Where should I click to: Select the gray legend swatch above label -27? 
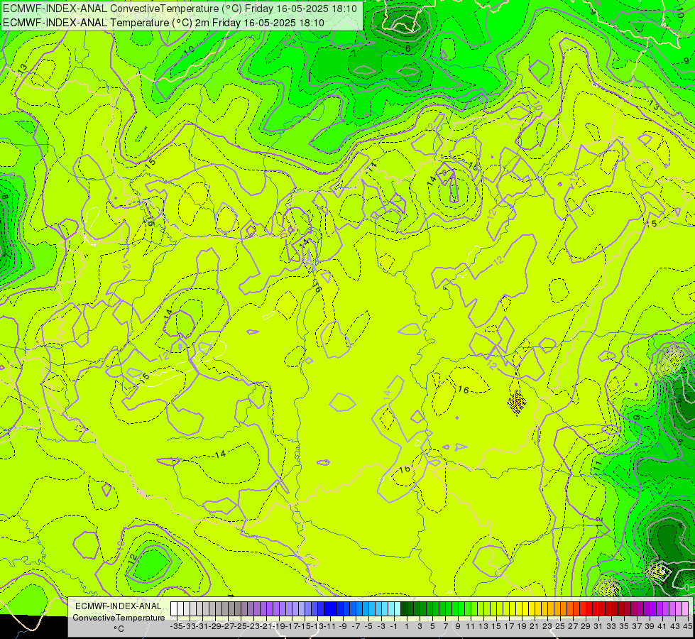click(x=225, y=608)
